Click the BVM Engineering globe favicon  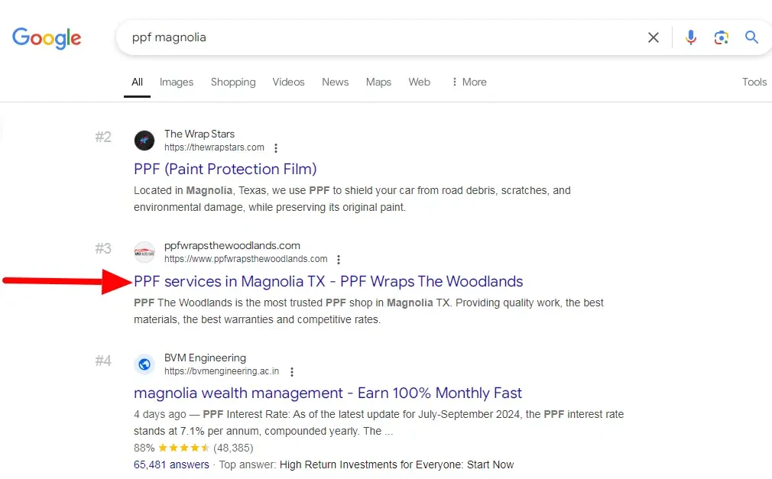click(144, 364)
